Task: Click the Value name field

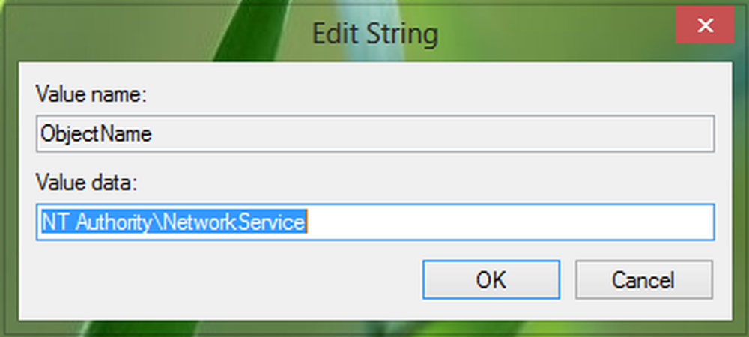Action: [374, 134]
